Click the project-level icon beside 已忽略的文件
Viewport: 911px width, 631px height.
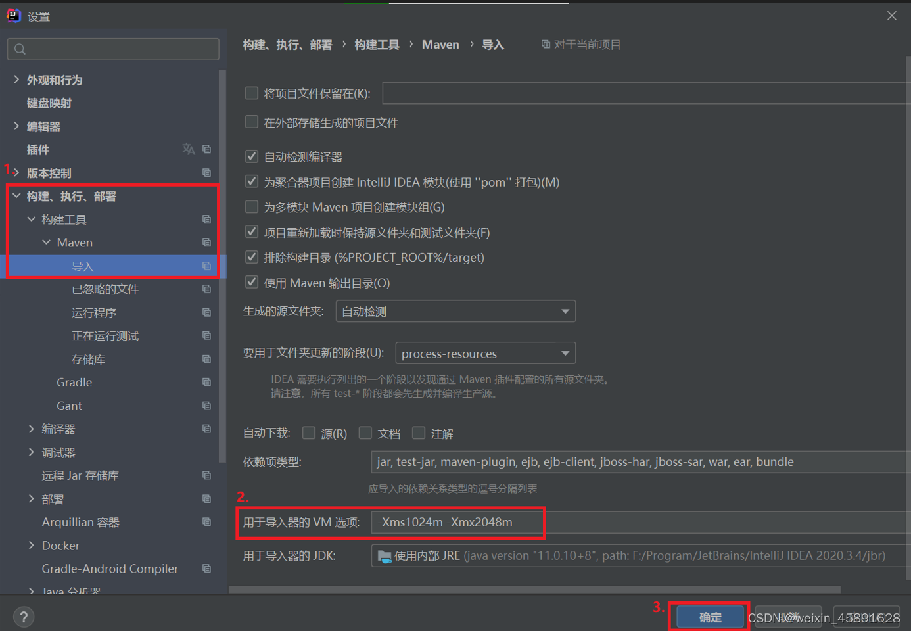[x=206, y=289]
